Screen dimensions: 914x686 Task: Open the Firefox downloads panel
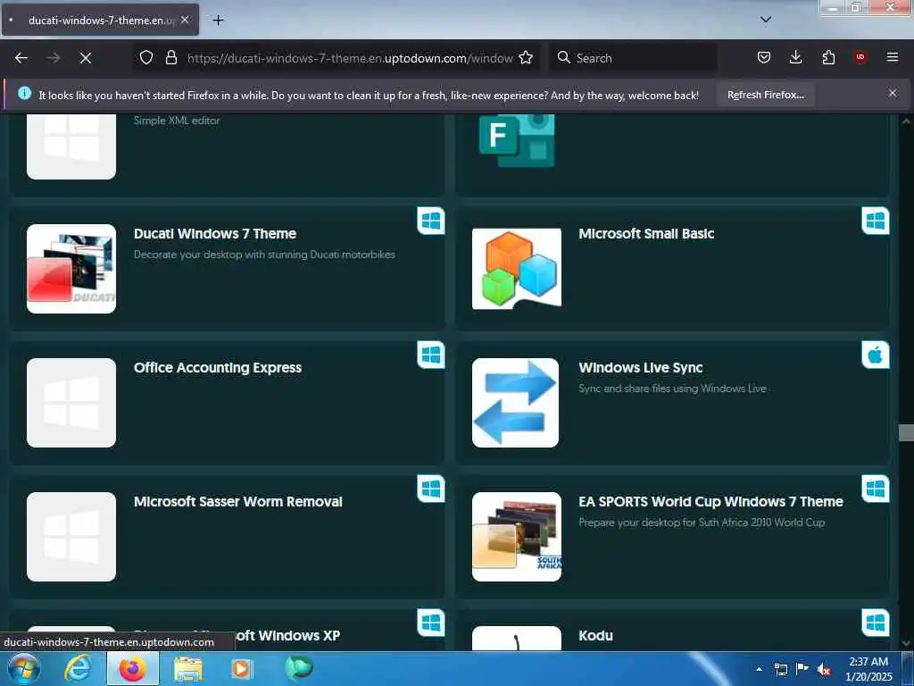pyautogui.click(x=795, y=57)
